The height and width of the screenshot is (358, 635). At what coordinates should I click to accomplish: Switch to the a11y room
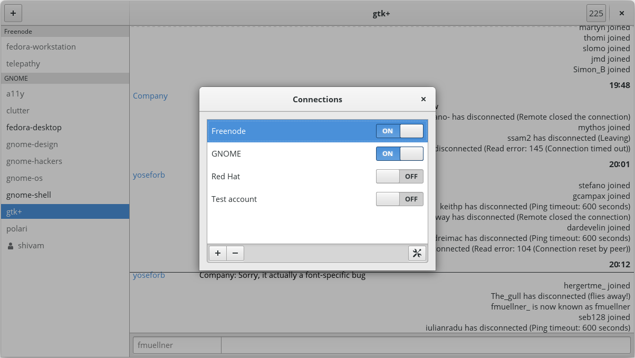[x=64, y=93]
